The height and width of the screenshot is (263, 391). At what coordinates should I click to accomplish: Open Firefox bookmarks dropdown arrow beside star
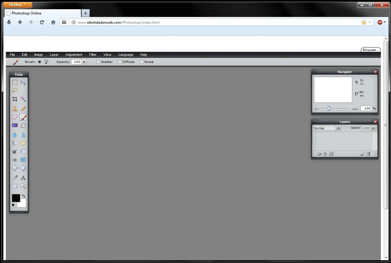(370, 22)
